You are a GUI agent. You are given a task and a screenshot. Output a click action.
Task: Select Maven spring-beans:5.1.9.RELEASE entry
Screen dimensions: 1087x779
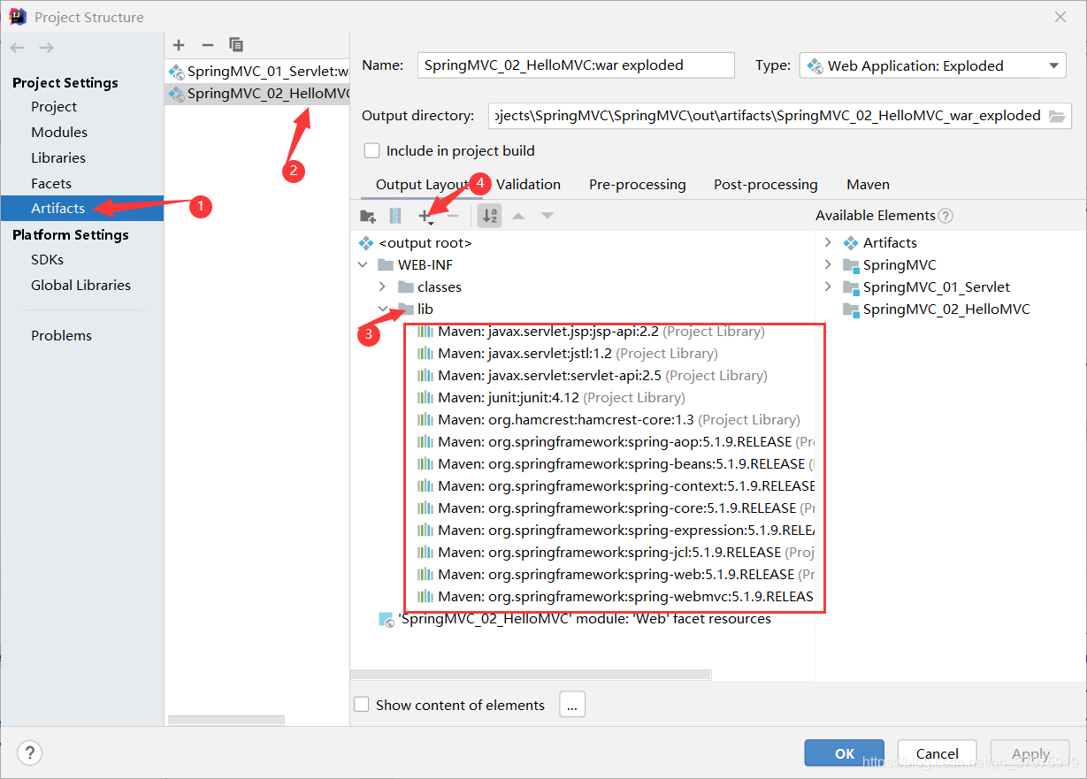pos(616,464)
